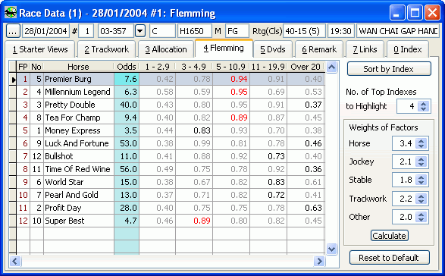
Task: Go to the Remark tab
Action: pos(319,49)
